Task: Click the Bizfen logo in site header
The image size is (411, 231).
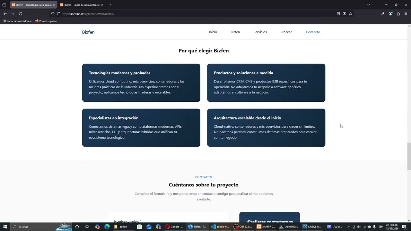Action: [88, 32]
